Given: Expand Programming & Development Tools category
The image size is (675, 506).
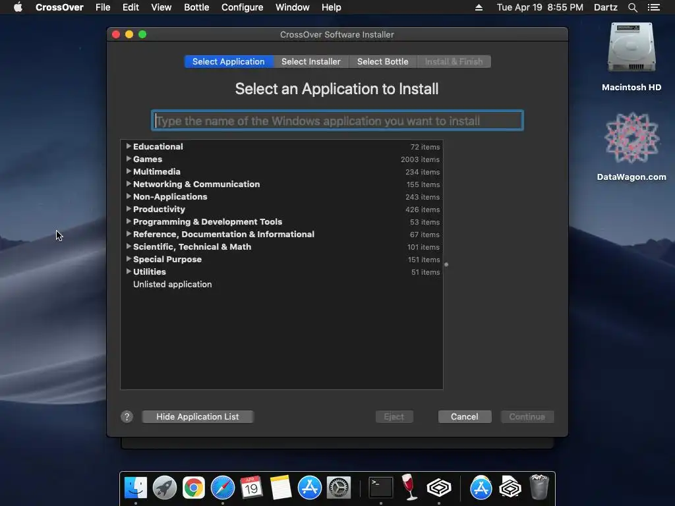Looking at the screenshot, I should pyautogui.click(x=129, y=221).
